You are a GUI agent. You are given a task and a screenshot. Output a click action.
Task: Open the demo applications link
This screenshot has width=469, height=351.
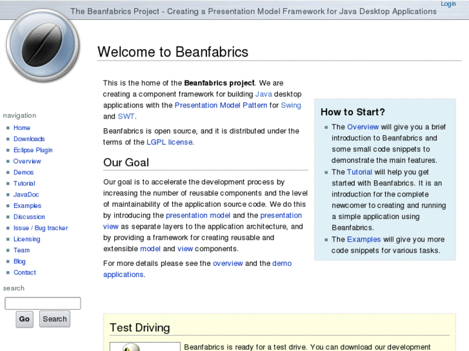282,263
